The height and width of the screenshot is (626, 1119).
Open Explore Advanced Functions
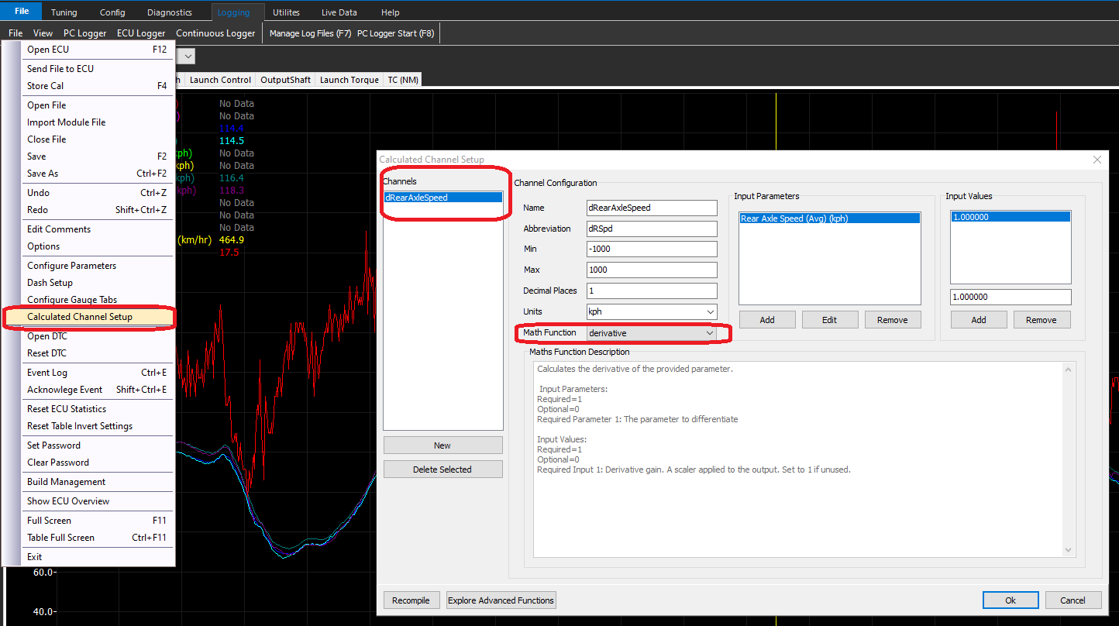click(501, 600)
